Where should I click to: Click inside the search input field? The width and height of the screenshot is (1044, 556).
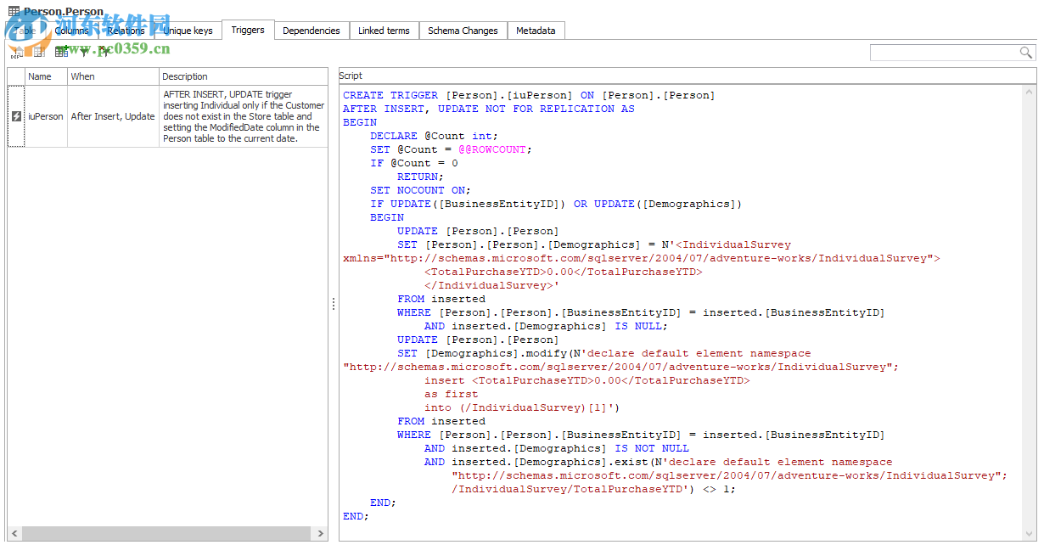coord(944,53)
